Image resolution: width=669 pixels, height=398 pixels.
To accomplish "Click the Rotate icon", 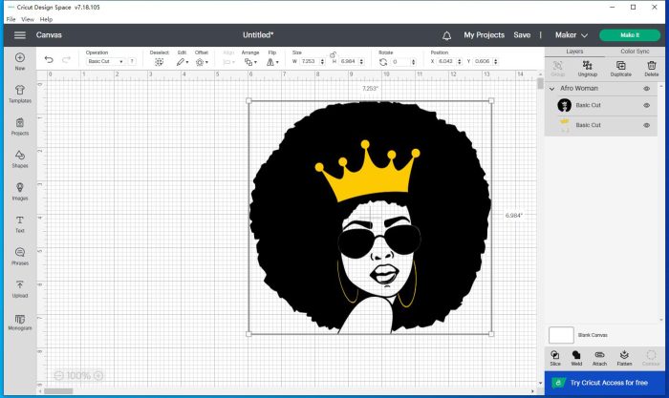I will pos(383,62).
